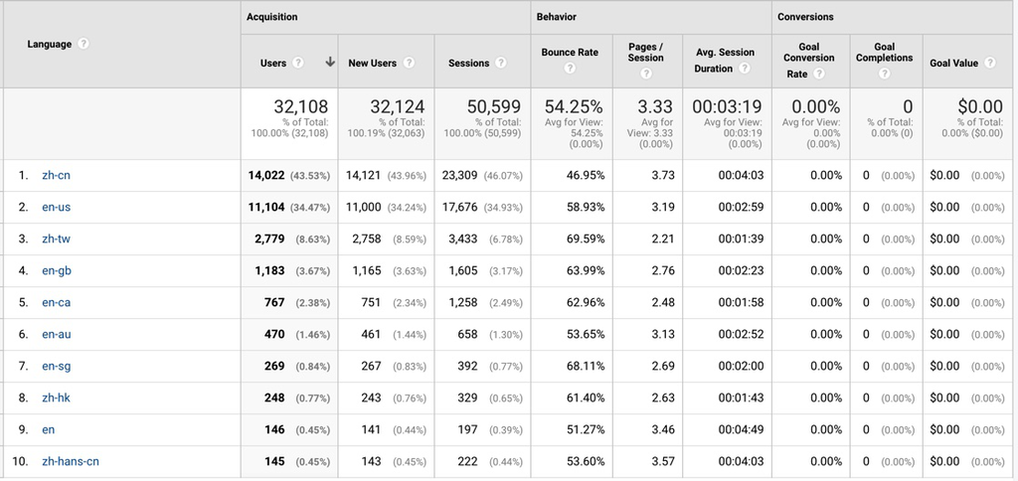1018x481 pixels.
Task: Select the zh-tw language link
Action: pyautogui.click(x=56, y=239)
